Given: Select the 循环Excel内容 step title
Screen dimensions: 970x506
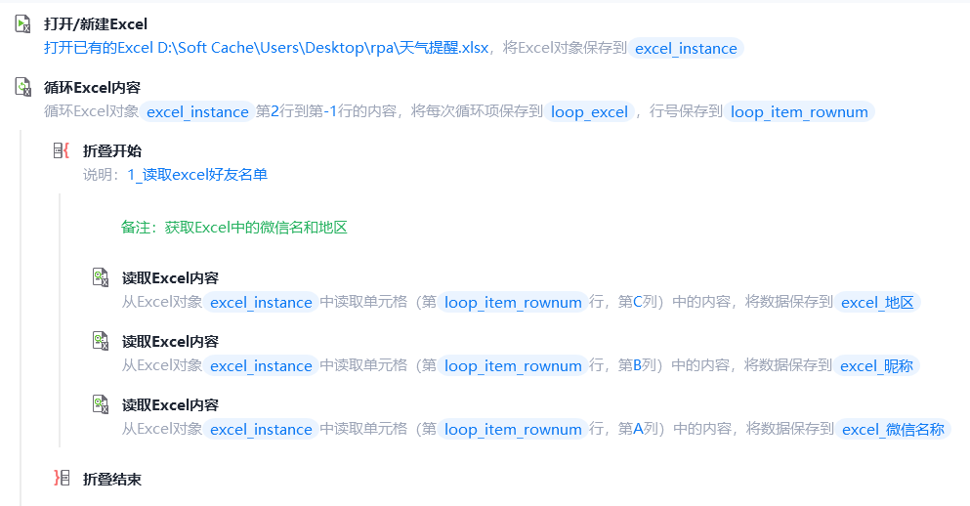Looking at the screenshot, I should [x=92, y=88].
